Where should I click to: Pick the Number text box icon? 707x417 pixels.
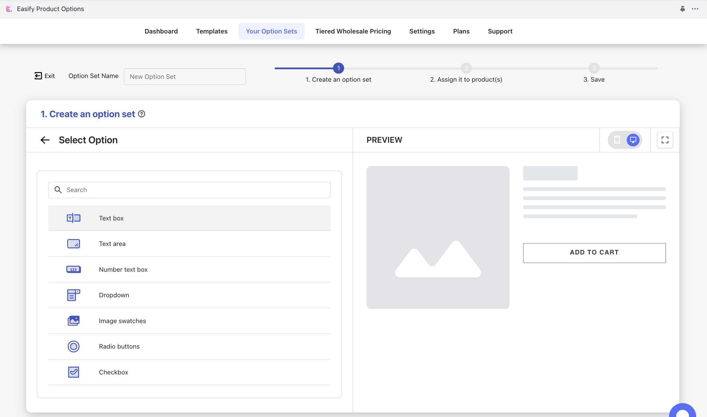73,269
